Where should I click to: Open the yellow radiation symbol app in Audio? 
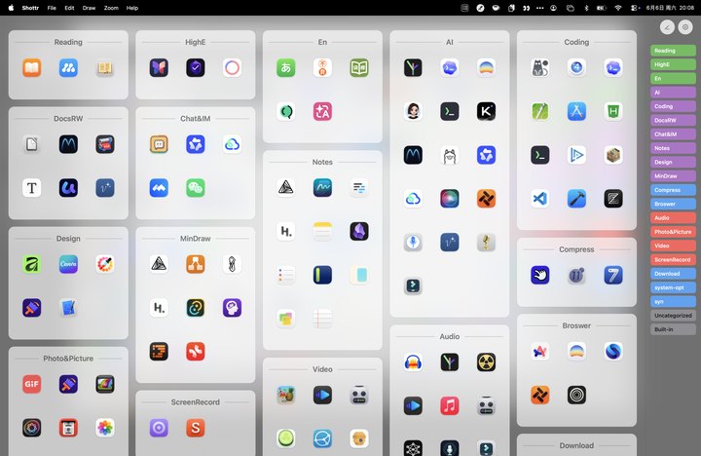click(486, 362)
